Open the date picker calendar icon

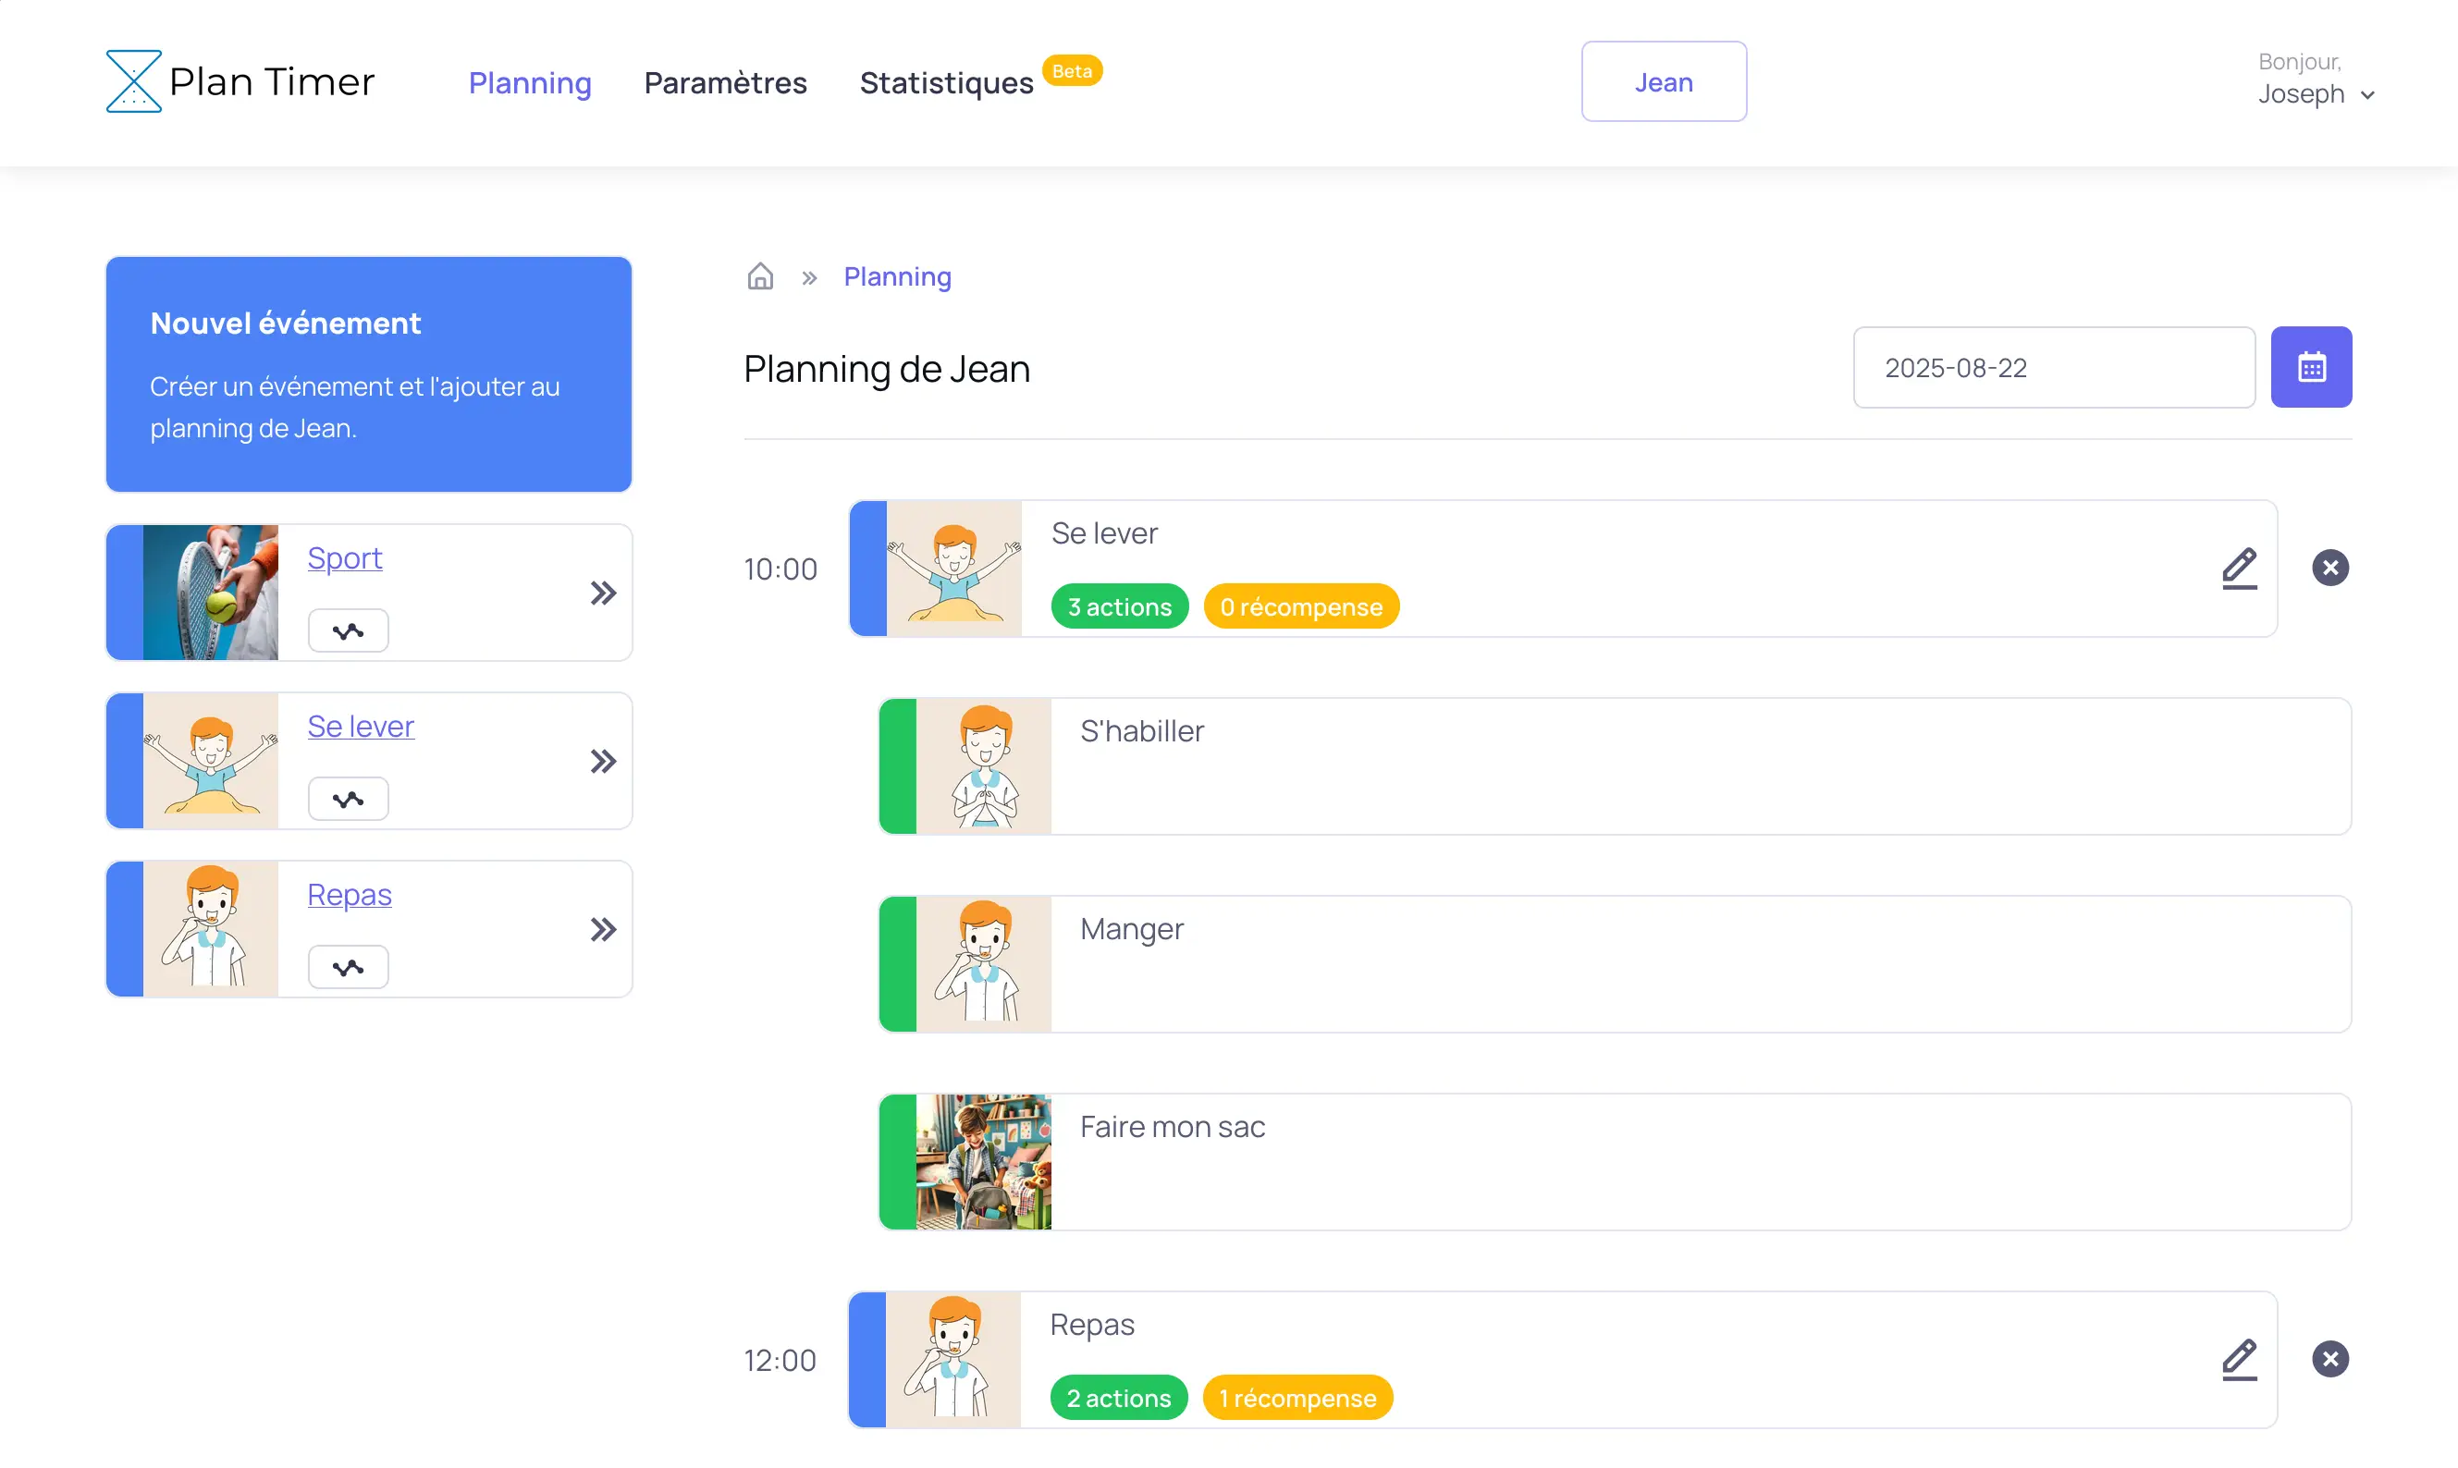pos(2312,366)
